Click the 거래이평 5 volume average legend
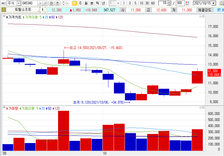This screenshot has height=156, width=224. coord(29,109)
